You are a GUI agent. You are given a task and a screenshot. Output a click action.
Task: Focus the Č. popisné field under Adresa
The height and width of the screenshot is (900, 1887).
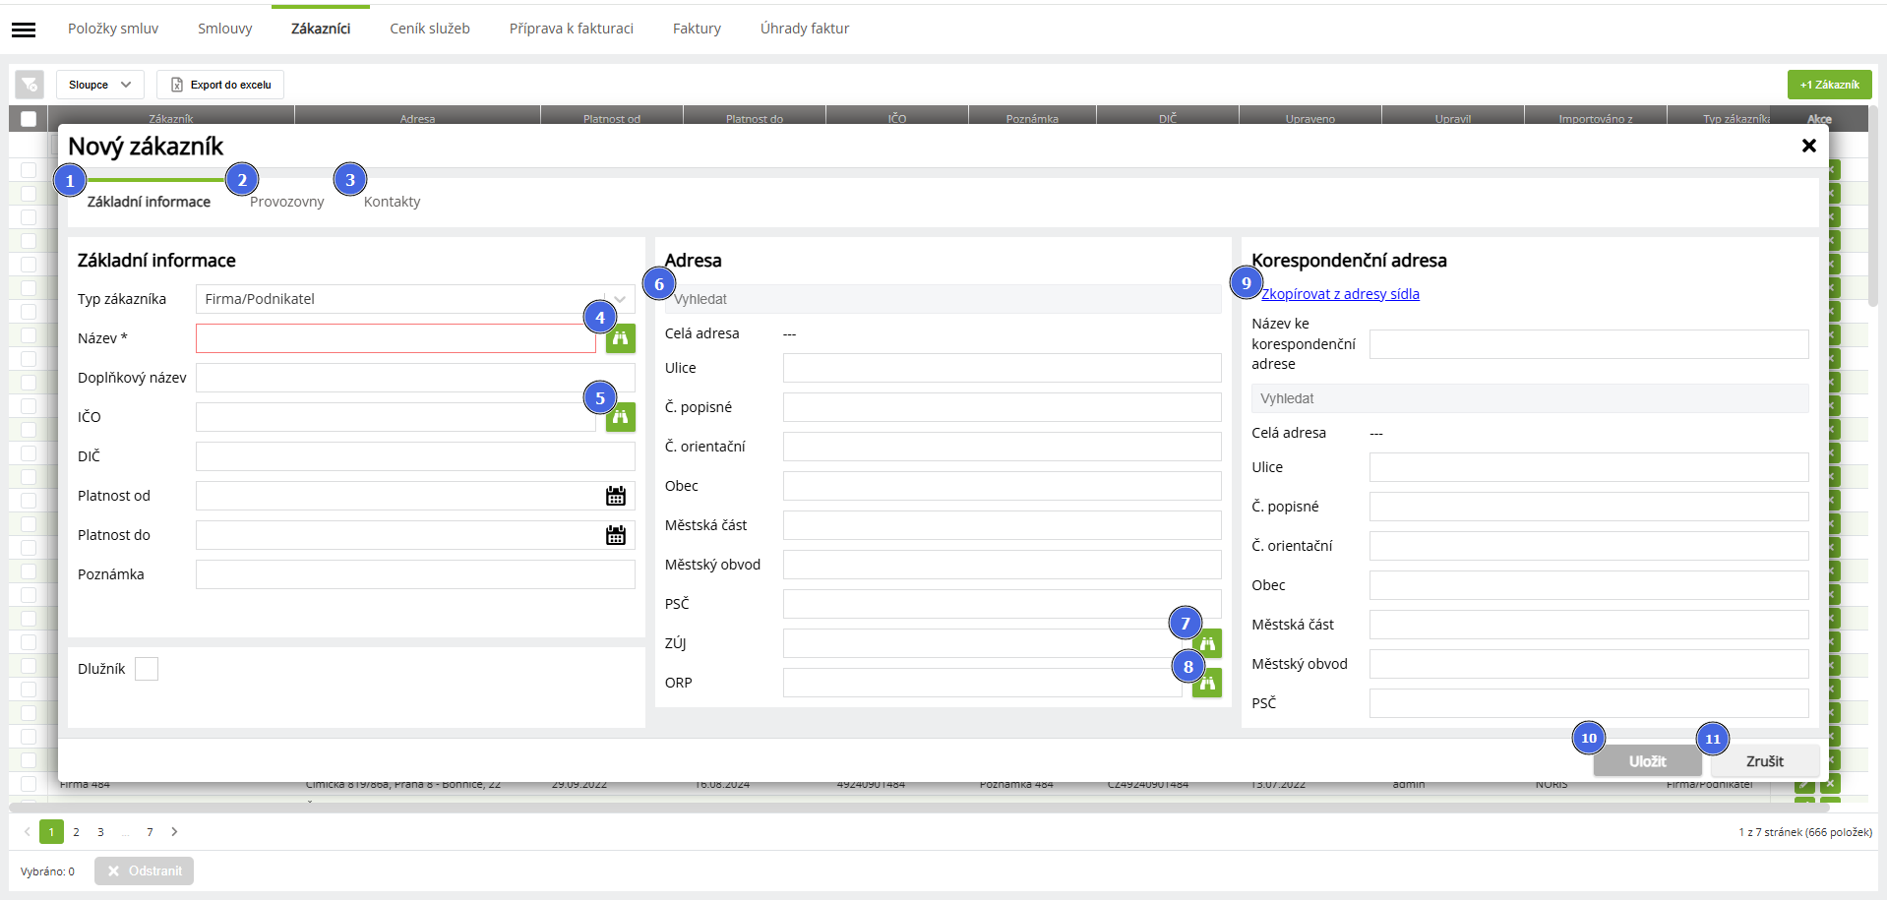tap(1003, 407)
